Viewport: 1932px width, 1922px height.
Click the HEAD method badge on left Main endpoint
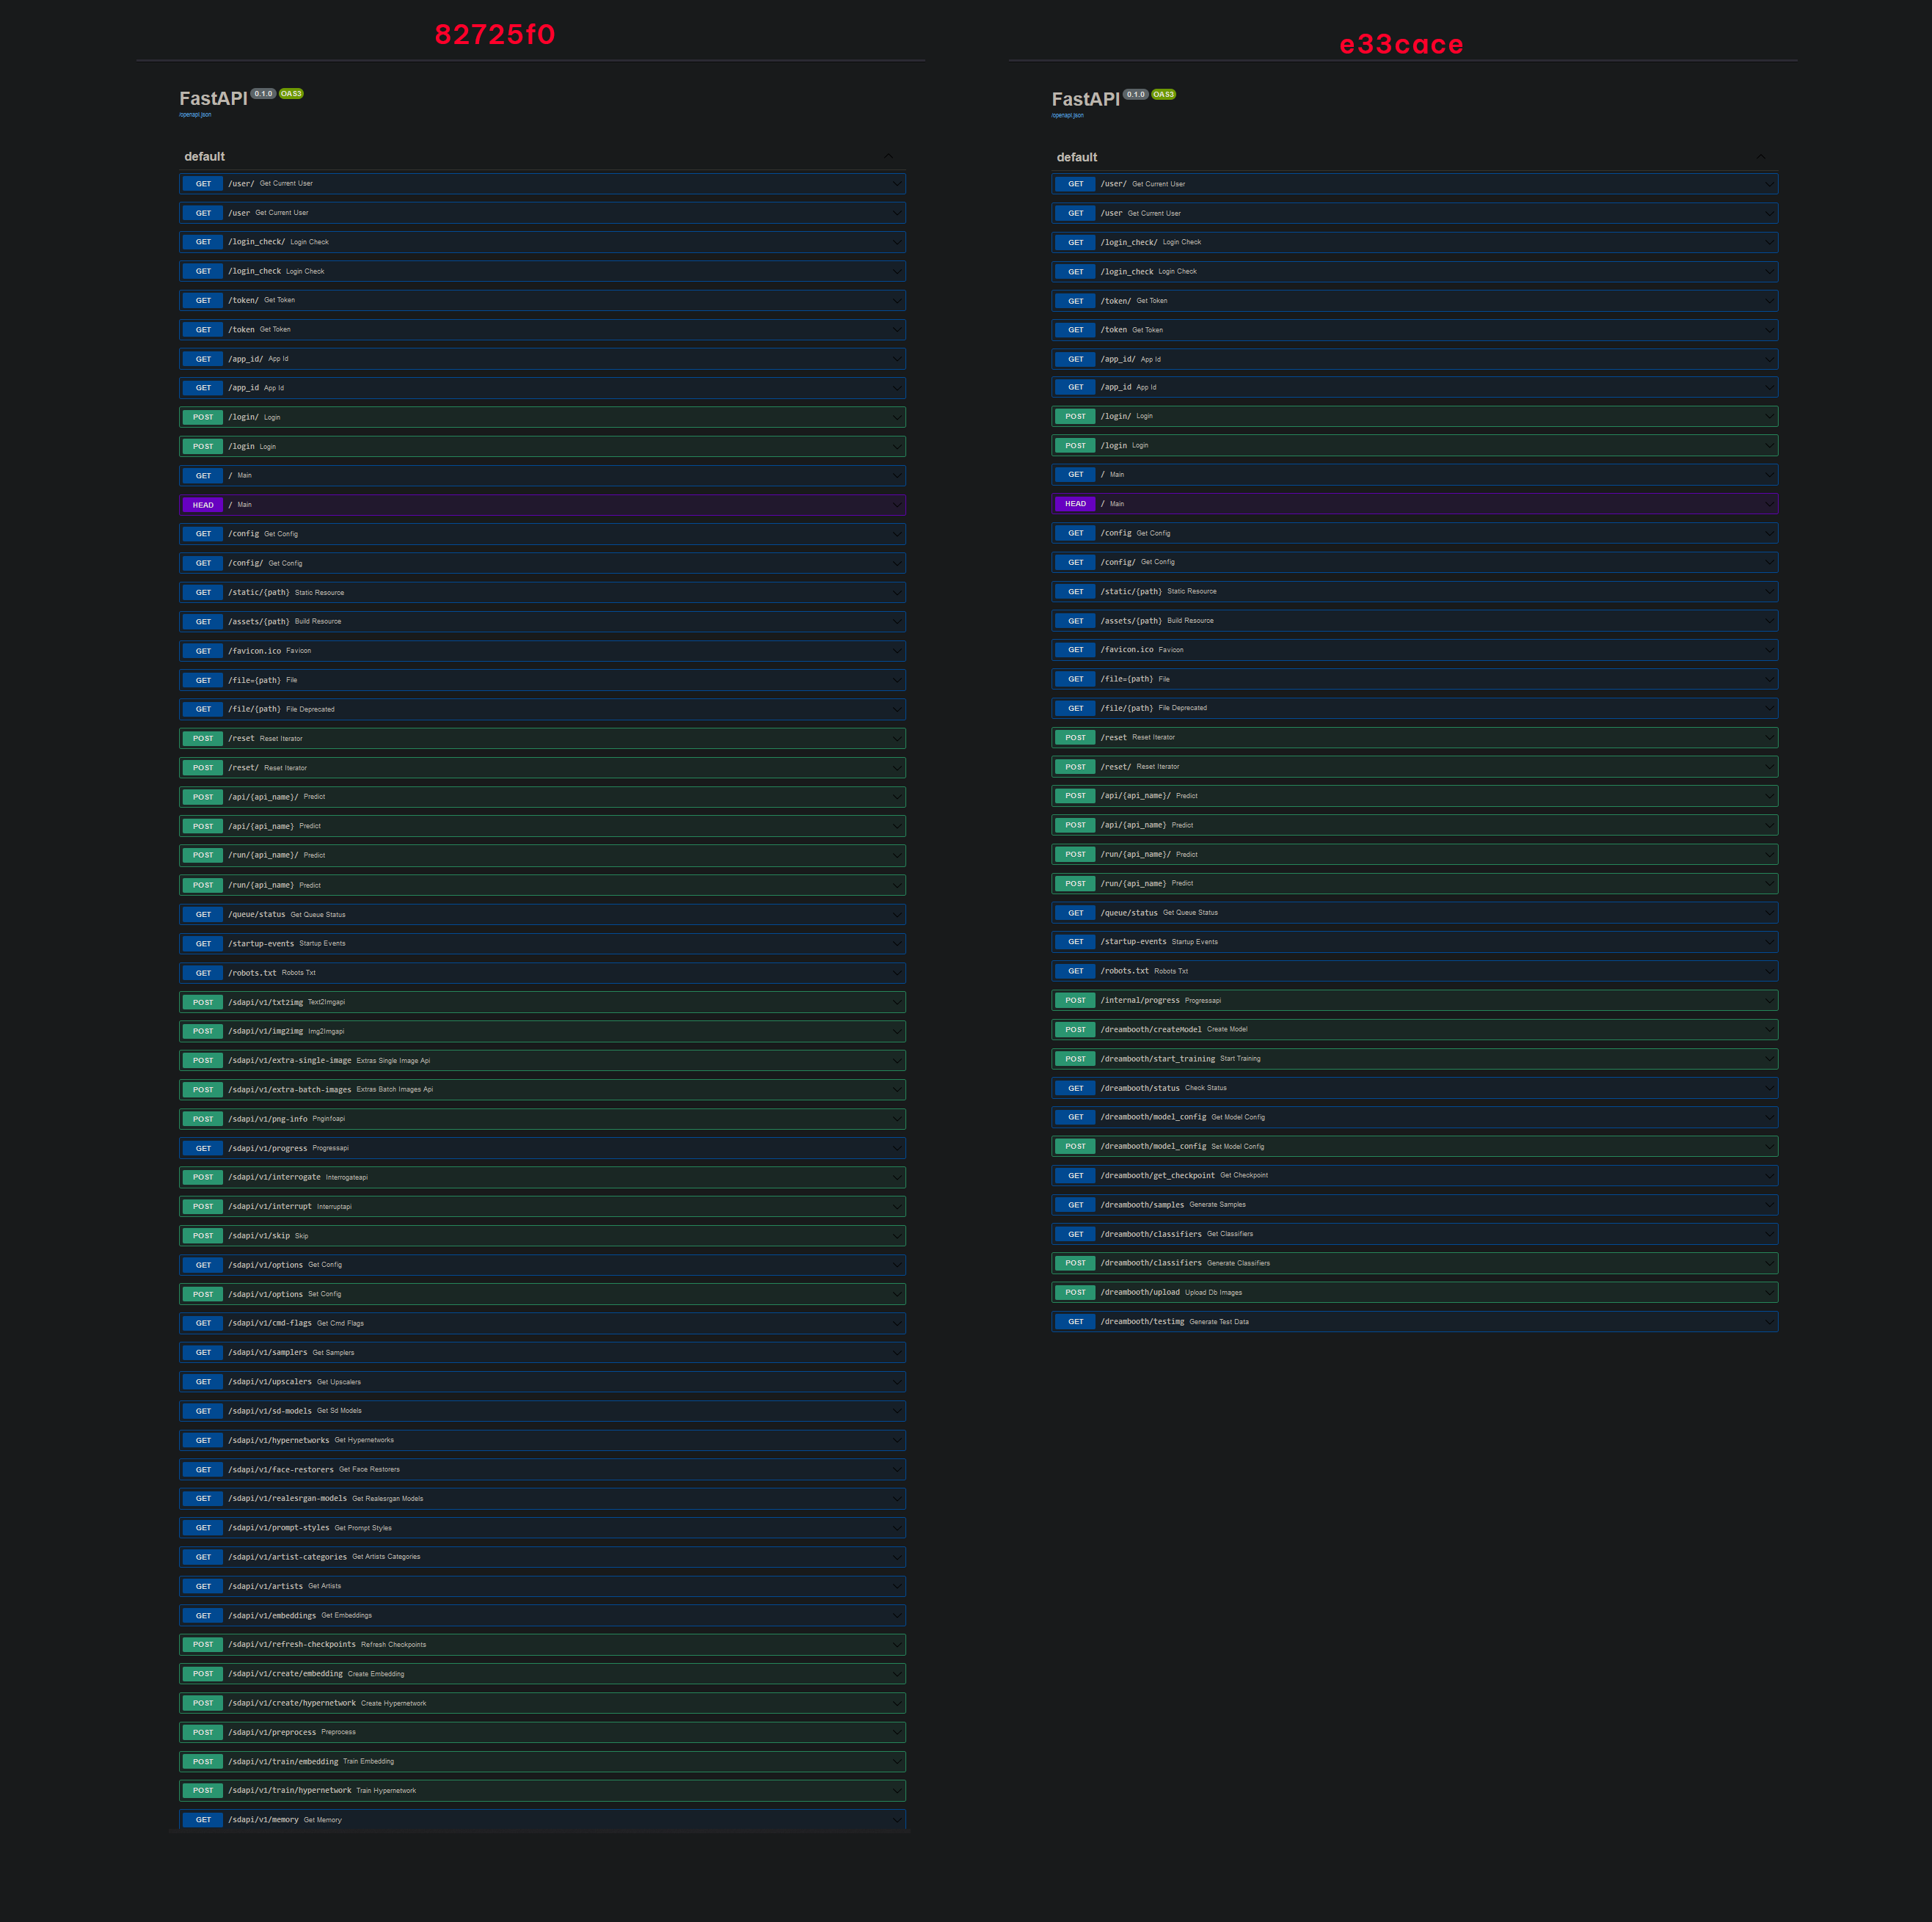(x=202, y=505)
